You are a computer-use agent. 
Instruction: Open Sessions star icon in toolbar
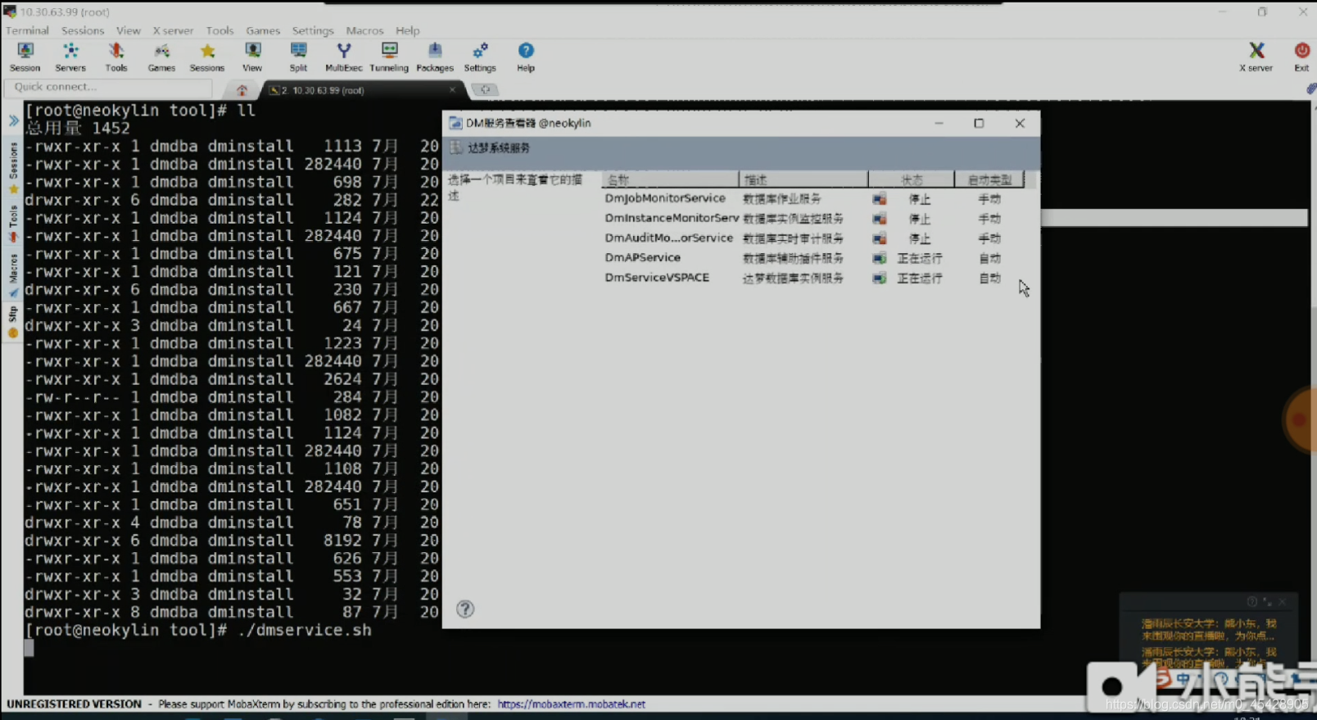click(207, 57)
